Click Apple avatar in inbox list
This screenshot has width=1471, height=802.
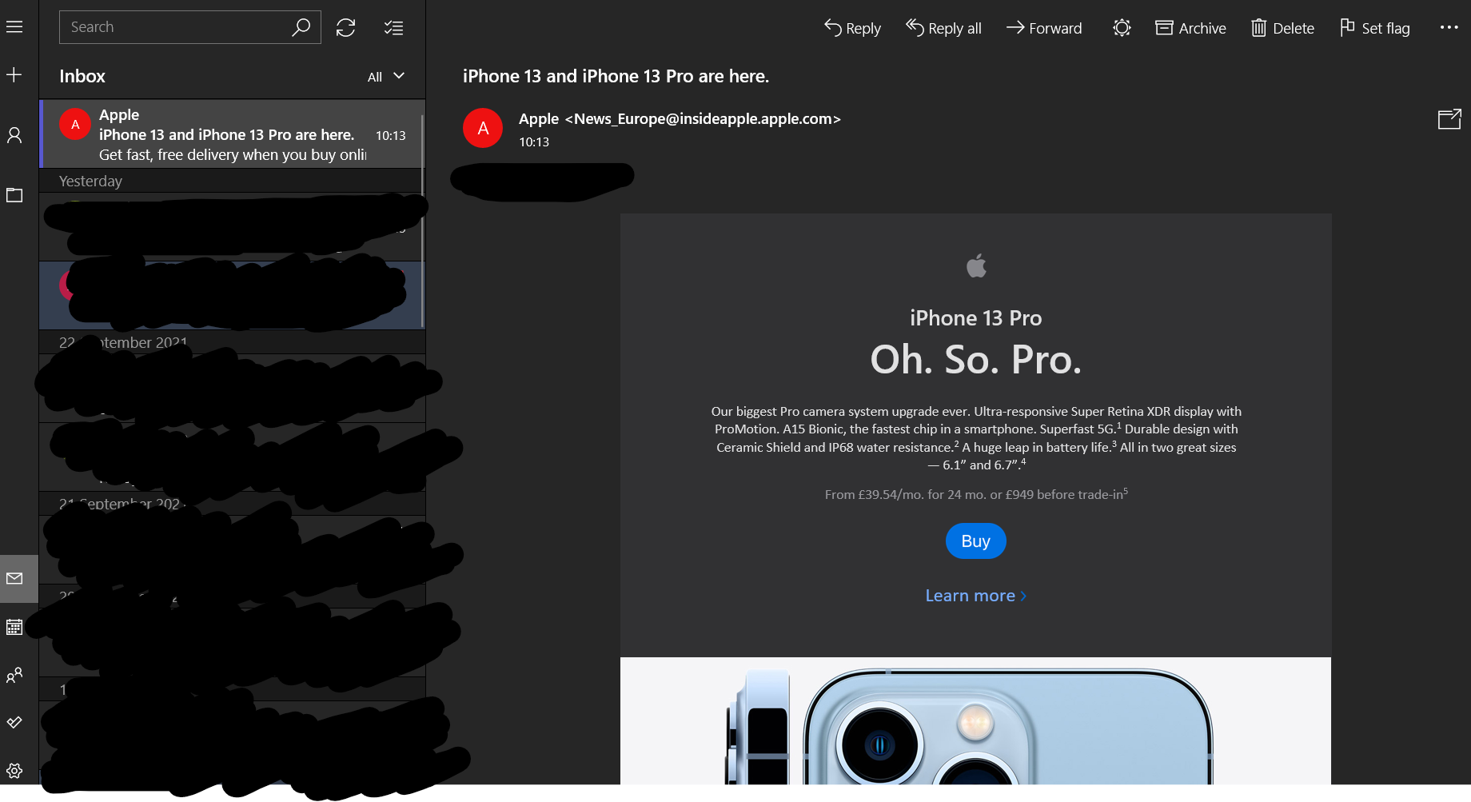[75, 124]
